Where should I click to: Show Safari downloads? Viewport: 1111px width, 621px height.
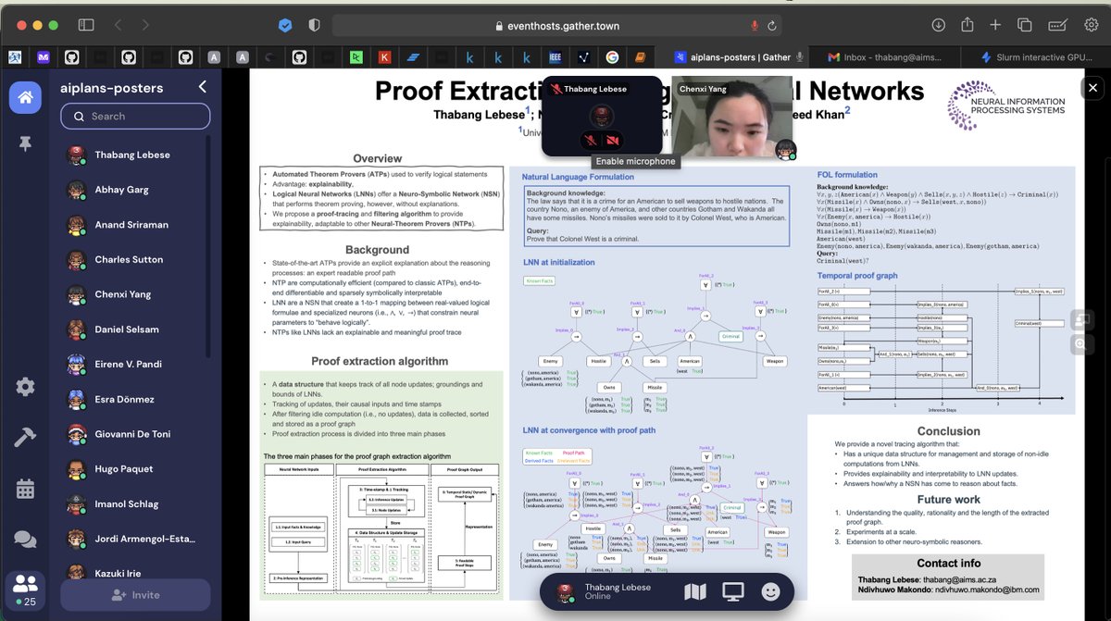click(x=939, y=25)
